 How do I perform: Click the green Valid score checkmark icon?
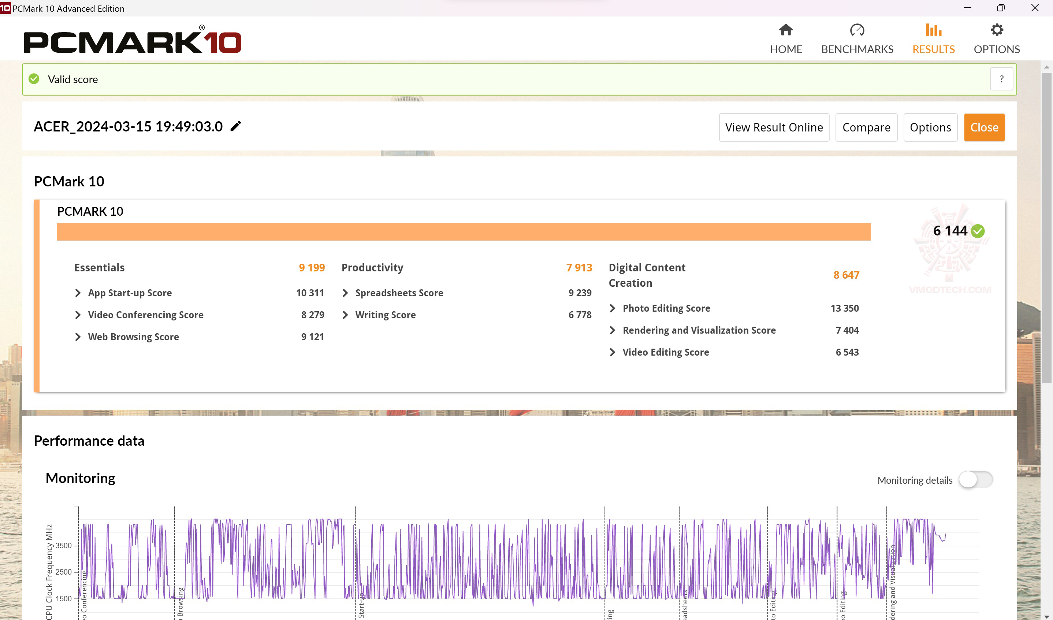(x=34, y=79)
